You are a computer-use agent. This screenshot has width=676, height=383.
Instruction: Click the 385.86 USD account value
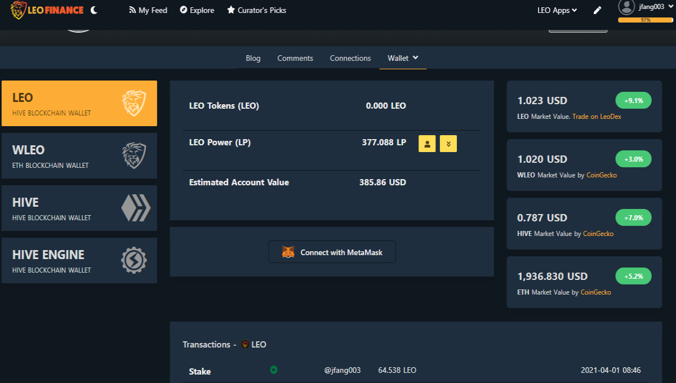(383, 182)
